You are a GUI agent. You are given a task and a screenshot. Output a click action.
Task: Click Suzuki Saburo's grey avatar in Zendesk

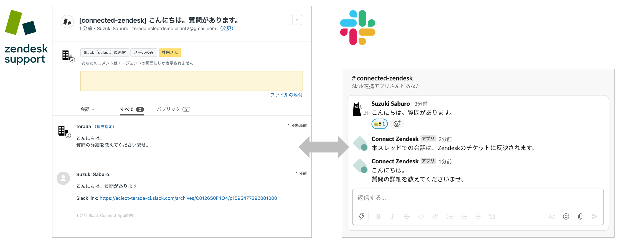63,178
